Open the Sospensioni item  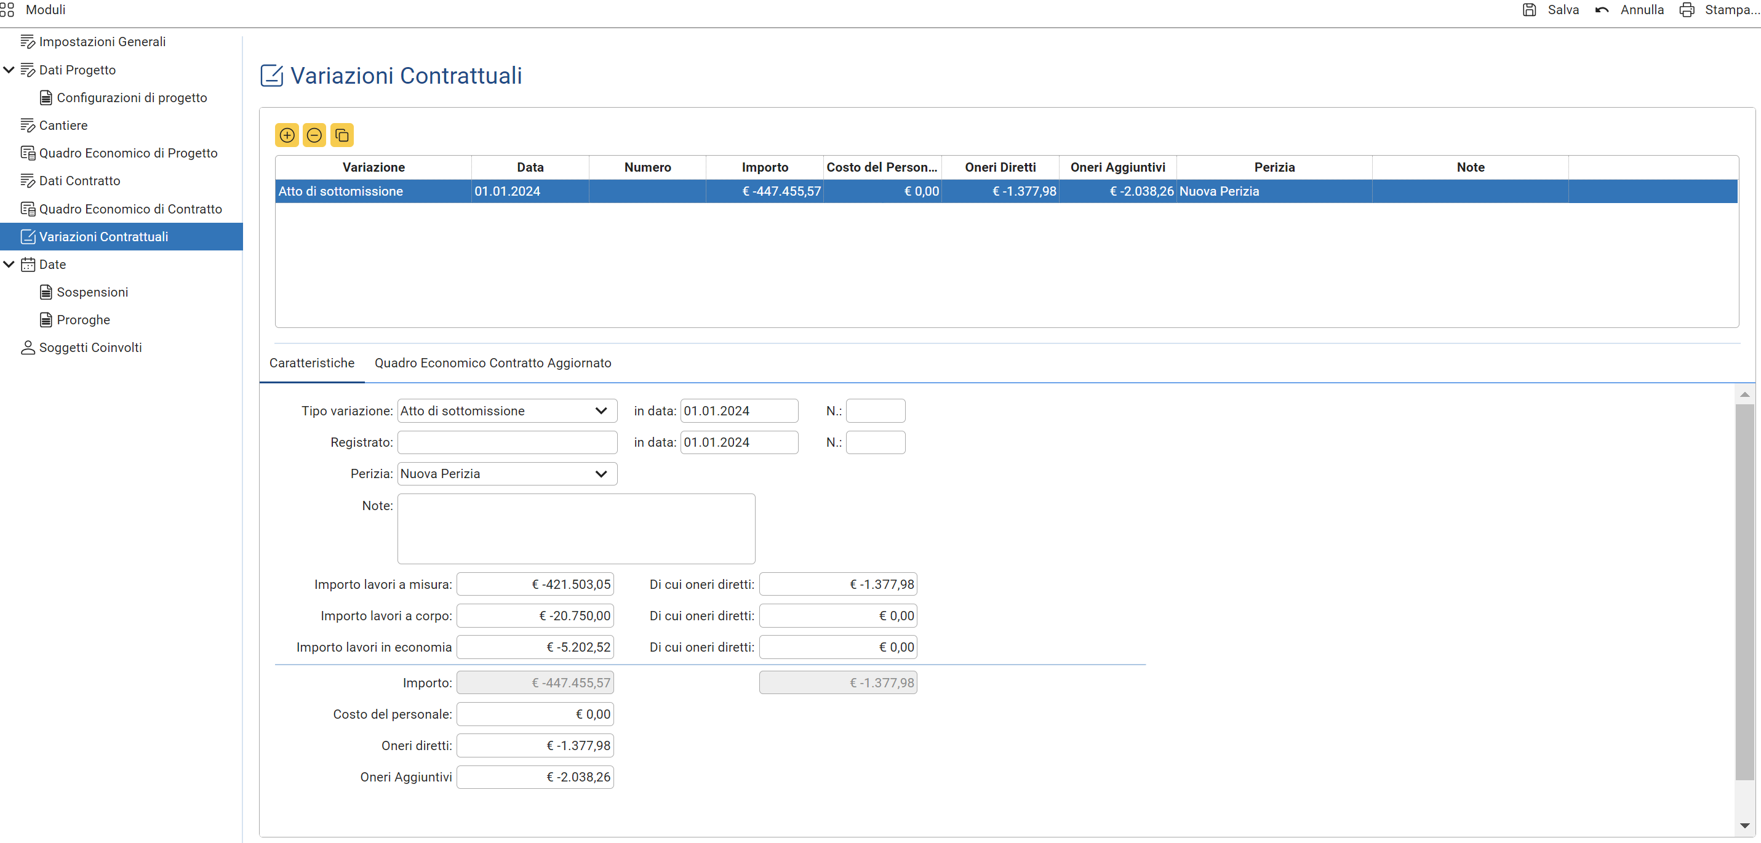pos(92,292)
